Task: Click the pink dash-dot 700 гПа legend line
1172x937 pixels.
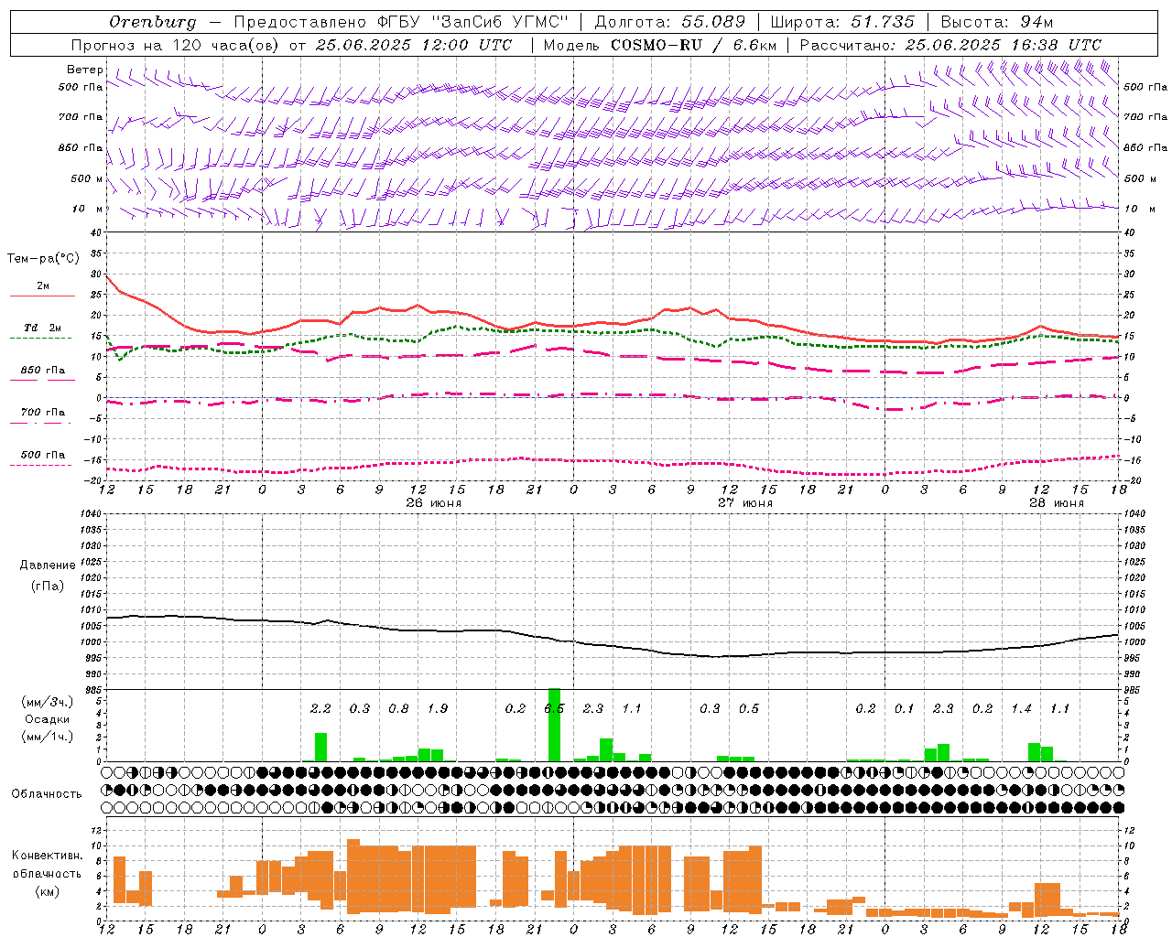Action: (42, 423)
